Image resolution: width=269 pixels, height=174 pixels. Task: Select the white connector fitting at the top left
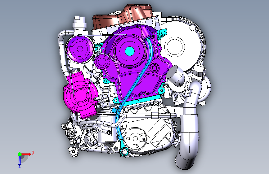tap(79, 23)
